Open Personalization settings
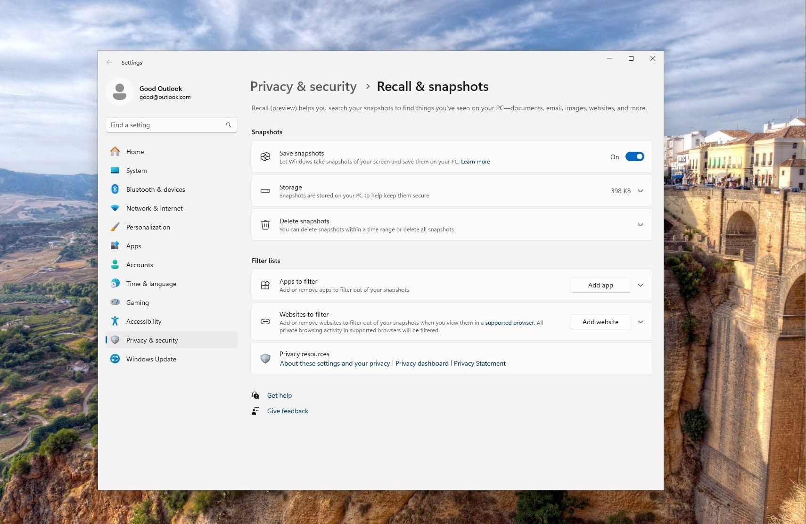Viewport: 806px width, 524px height. [148, 227]
